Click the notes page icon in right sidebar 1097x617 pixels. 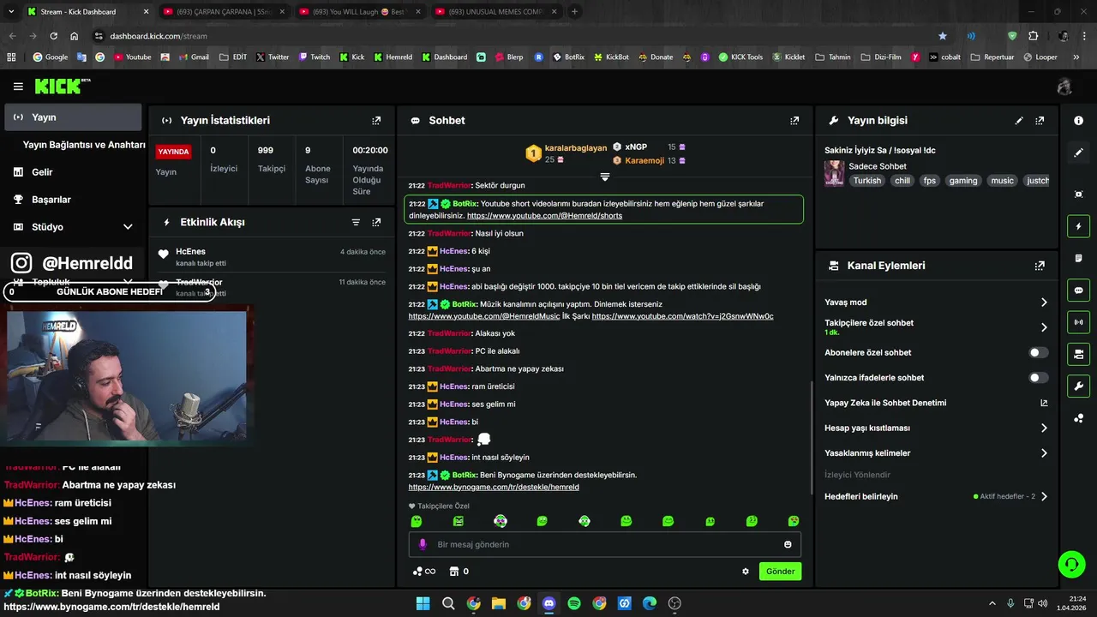[1078, 258]
